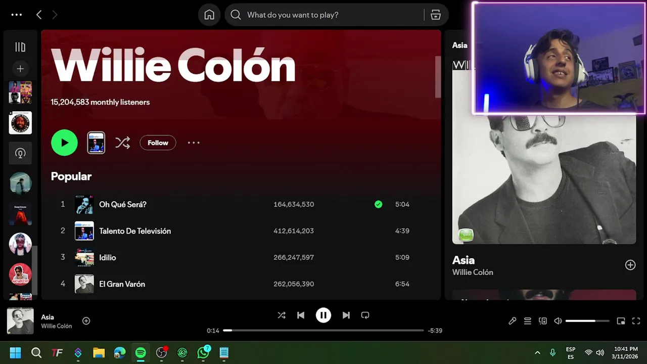647x364 pixels.
Task: Open the play queue icon
Action: [x=527, y=321]
